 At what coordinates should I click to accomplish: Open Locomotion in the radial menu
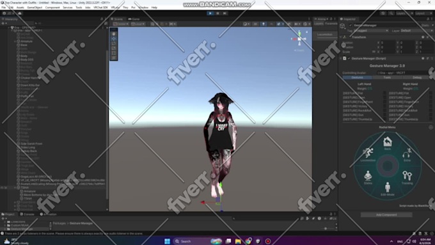368,155
